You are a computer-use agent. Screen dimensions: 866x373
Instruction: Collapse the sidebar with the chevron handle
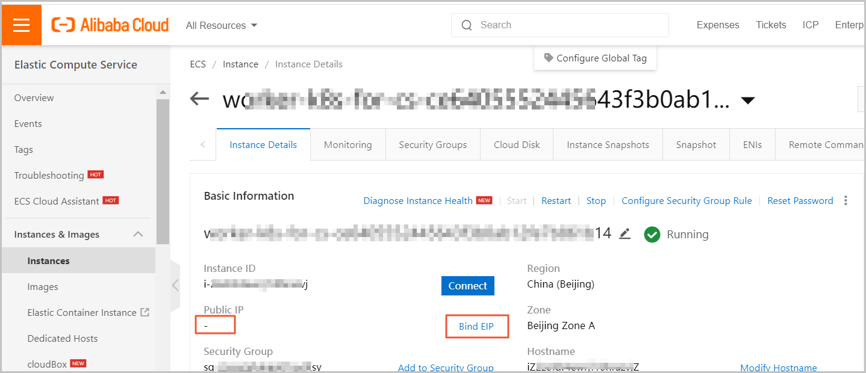click(175, 285)
